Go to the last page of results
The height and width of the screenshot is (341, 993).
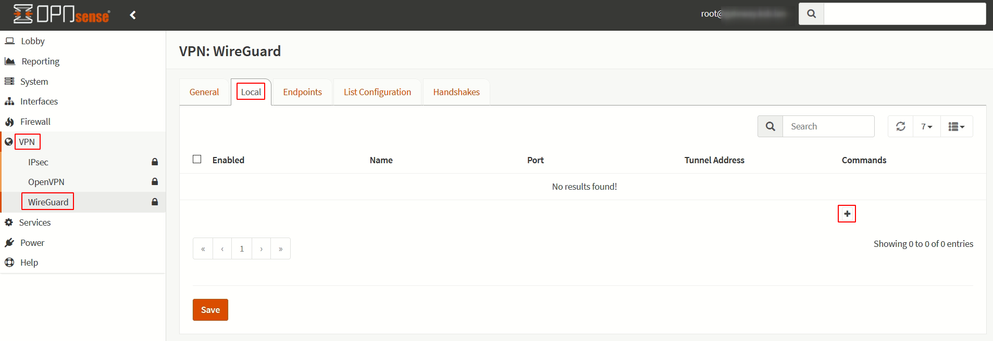point(280,249)
